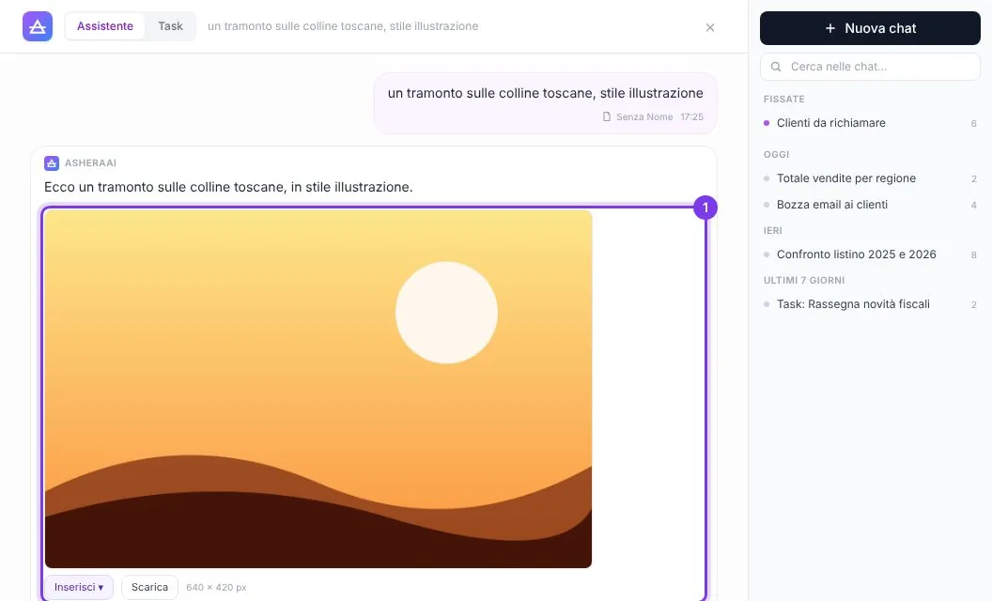This screenshot has width=992, height=601.
Task: Focus the Cerca nelle chat search field
Action: pos(870,67)
